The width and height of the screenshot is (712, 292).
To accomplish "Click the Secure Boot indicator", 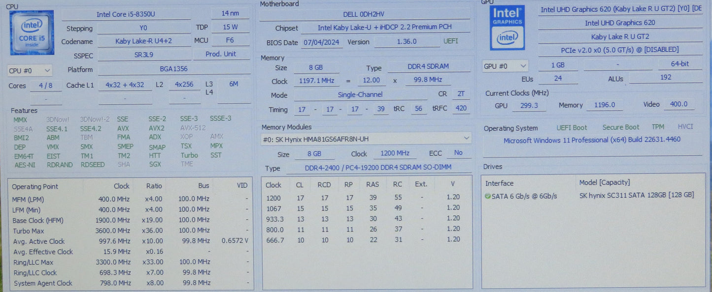I will pos(620,127).
